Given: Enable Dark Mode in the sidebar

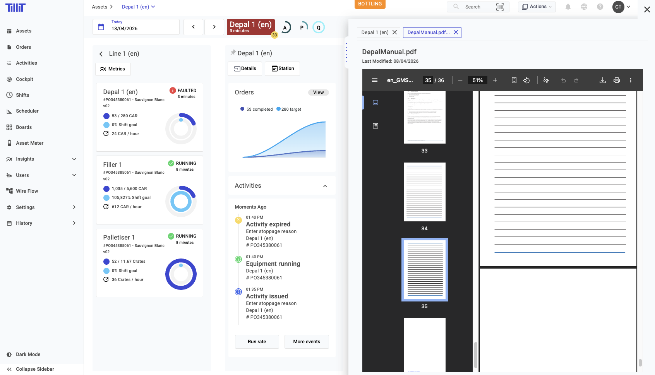Looking at the screenshot, I should coord(28,354).
